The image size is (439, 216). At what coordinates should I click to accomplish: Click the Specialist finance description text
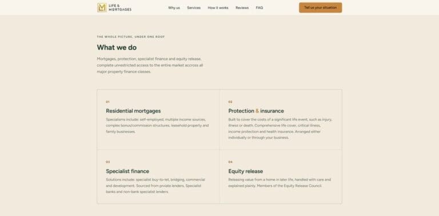155,186
